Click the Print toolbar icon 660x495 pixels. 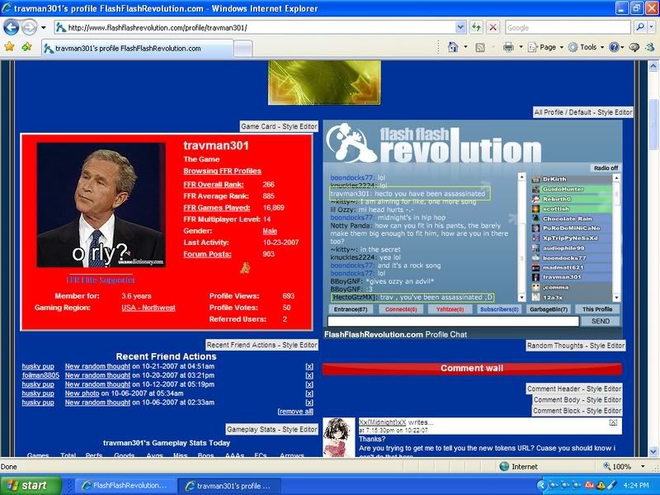pos(509,47)
